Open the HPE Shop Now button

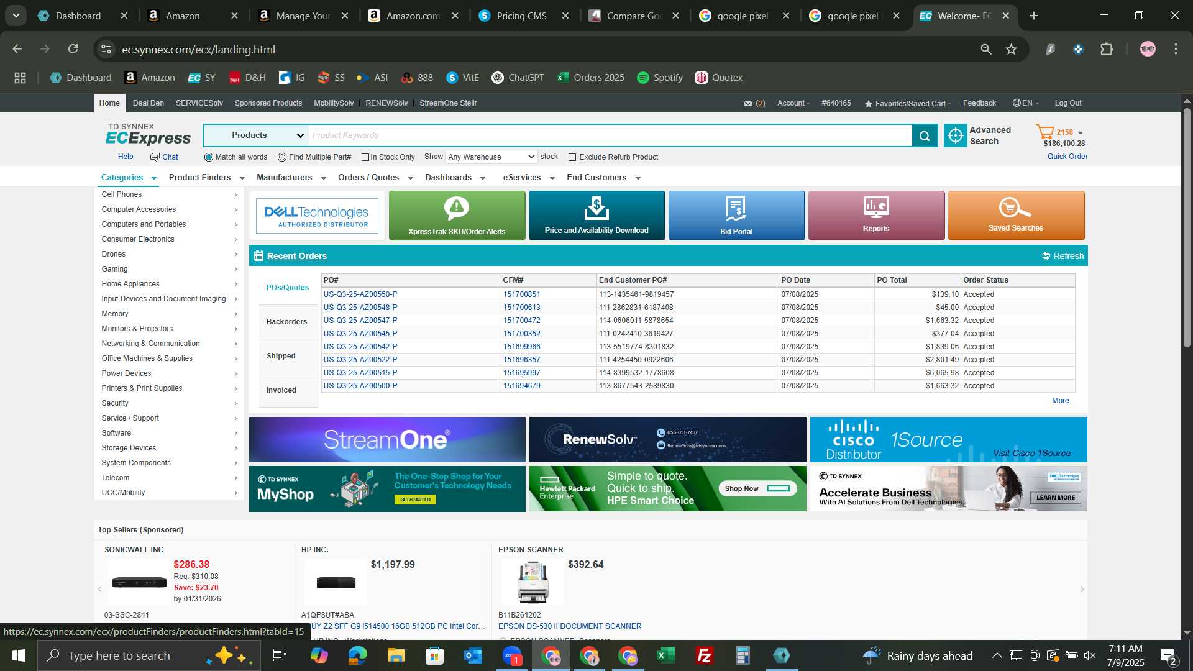pos(757,488)
